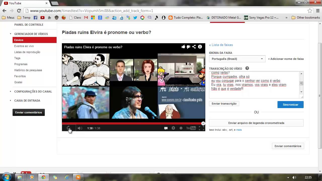Open the Google bookmark icon (blue g)
The width and height of the screenshot is (322, 181).
pos(100,18)
